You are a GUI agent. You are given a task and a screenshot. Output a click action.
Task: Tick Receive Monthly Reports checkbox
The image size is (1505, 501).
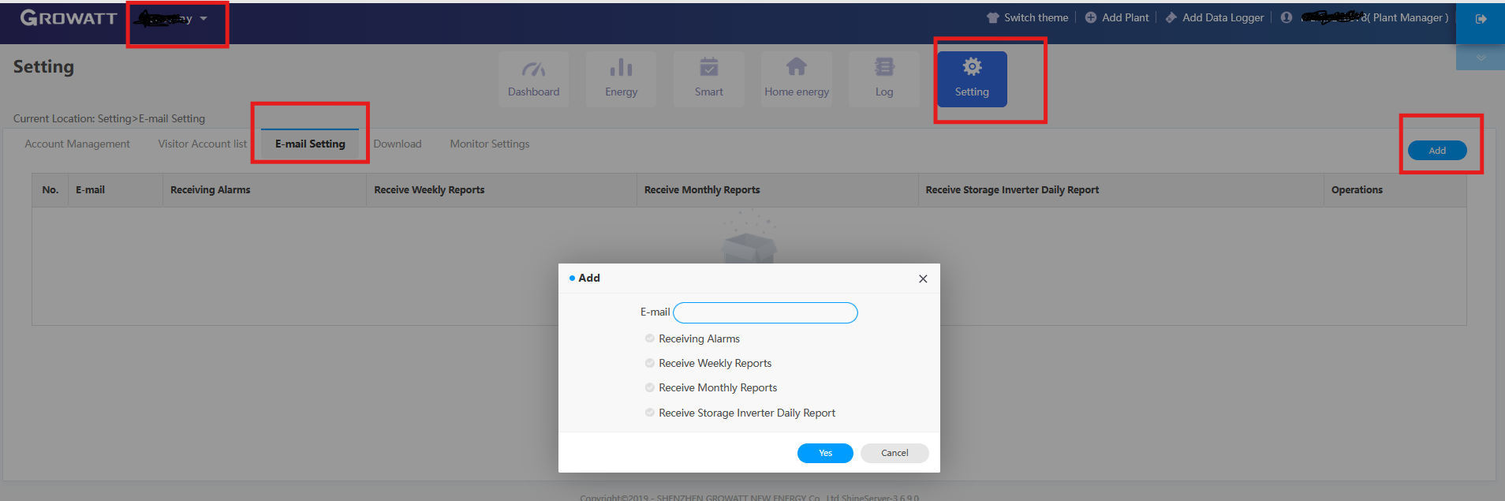point(650,387)
